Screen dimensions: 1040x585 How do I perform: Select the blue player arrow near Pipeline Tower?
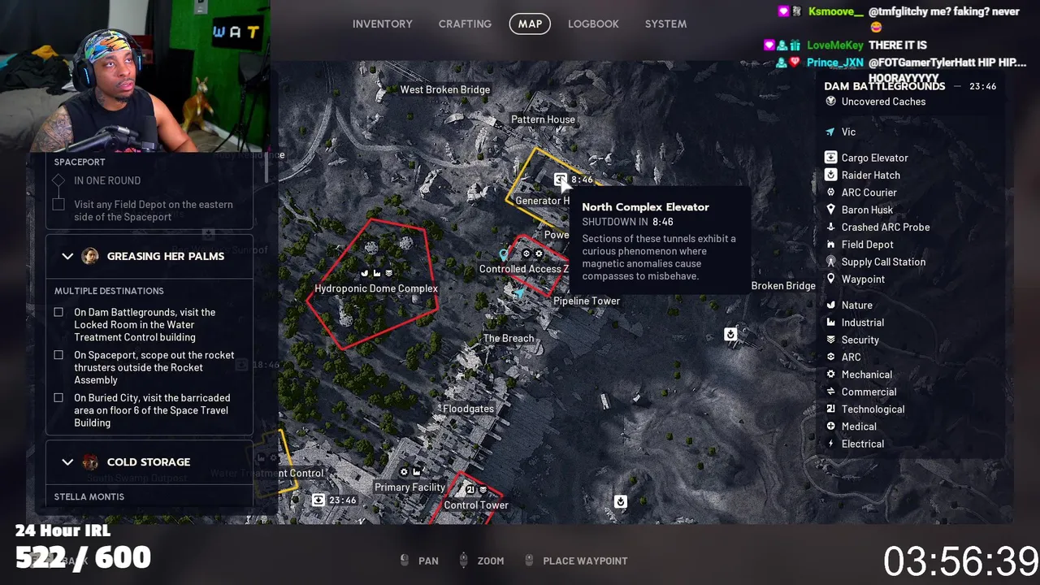tap(519, 294)
